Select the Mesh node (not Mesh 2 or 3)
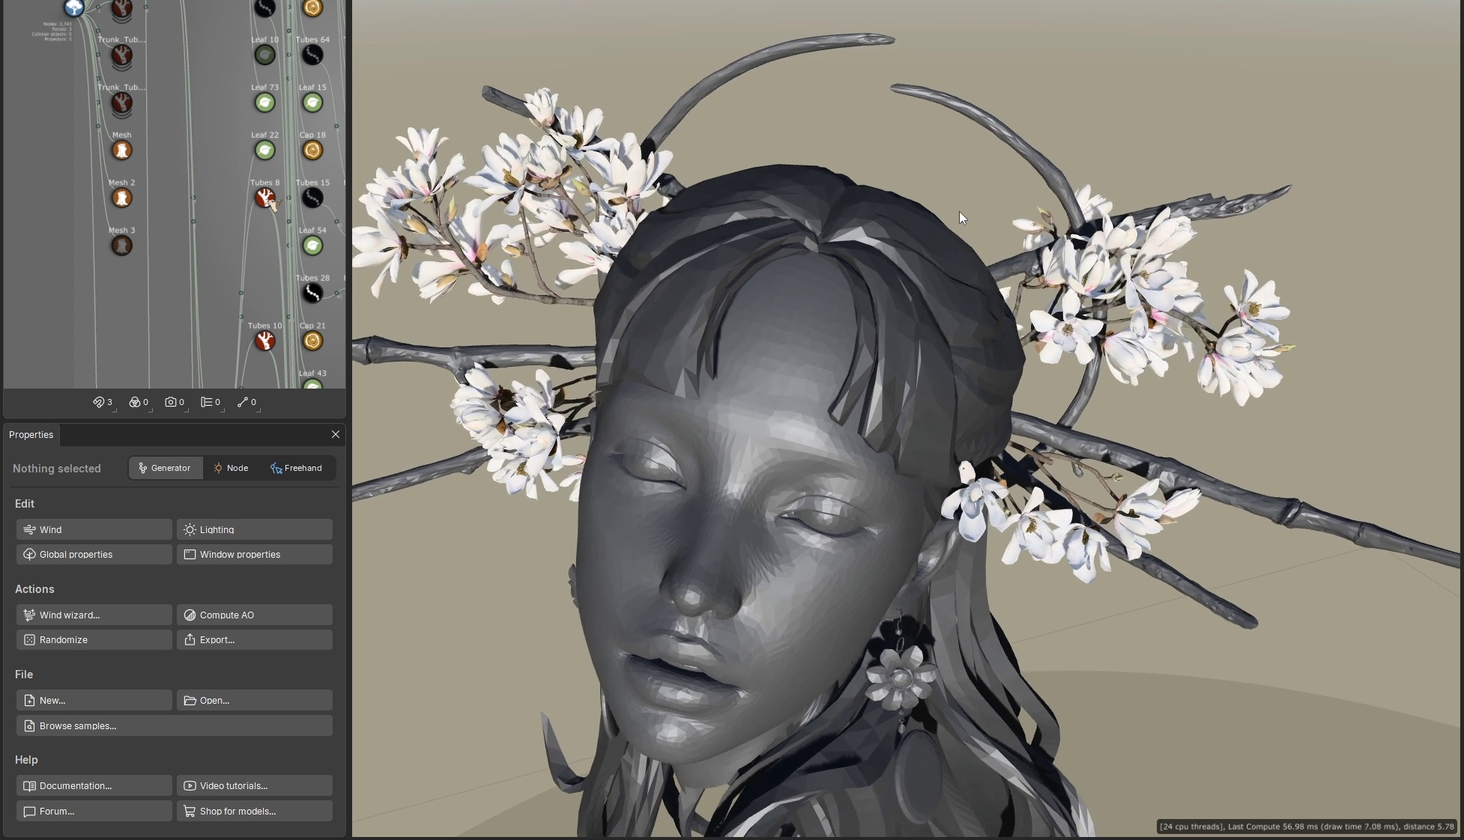Screen dimensions: 1464x840 [x=121, y=150]
